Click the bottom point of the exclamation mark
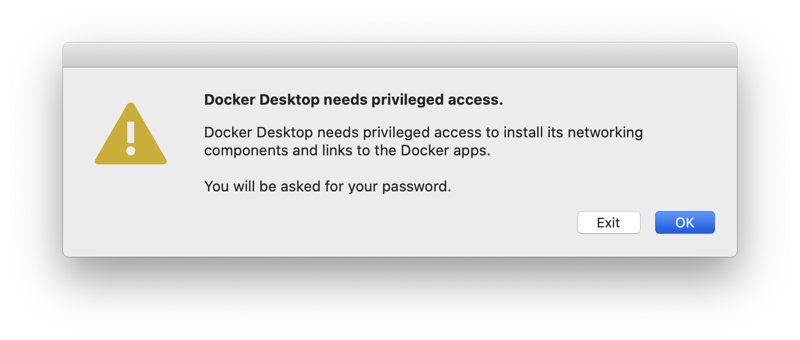Image resolution: width=800 pixels, height=340 pixels. click(131, 151)
